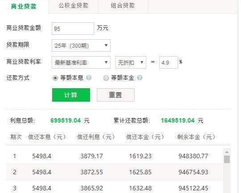Expand the 最新基准利率 rate dropdown
The width and height of the screenshot is (241, 193).
[x=81, y=62]
